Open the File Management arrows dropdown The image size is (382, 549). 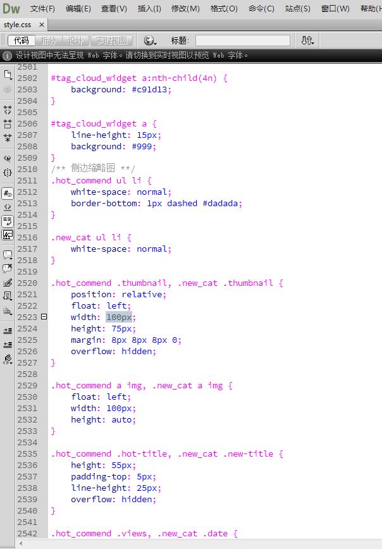pyautogui.click(x=308, y=40)
